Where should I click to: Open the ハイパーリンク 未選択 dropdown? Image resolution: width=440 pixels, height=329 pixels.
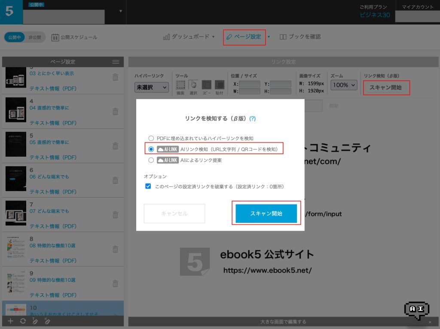(x=152, y=87)
